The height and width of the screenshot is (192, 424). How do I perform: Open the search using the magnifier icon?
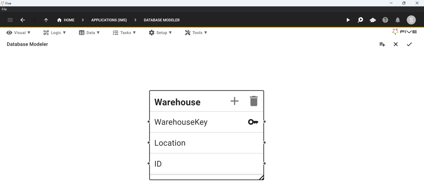(x=360, y=20)
